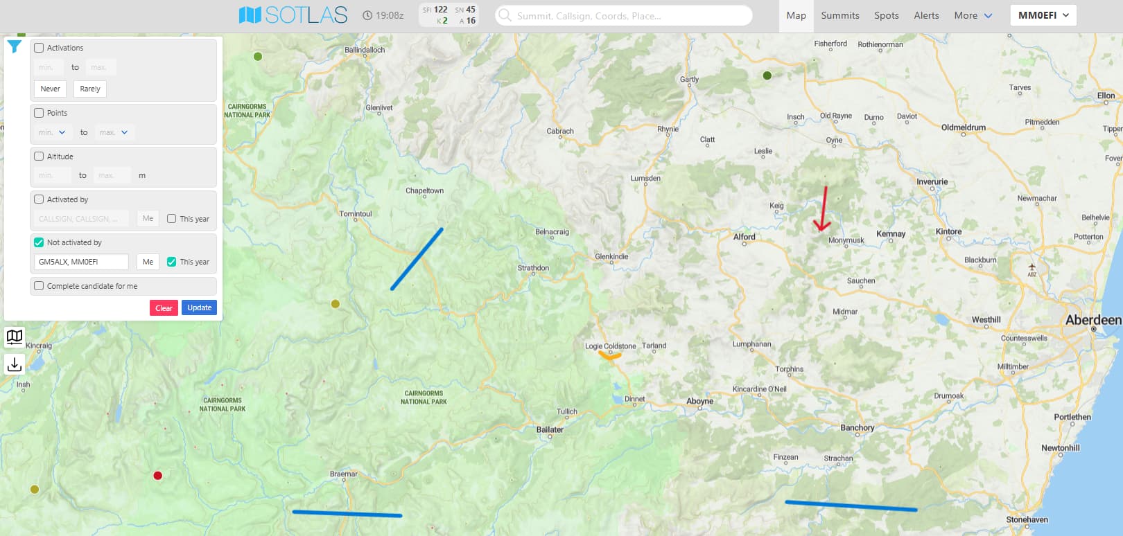Expand the More menu dropdown
This screenshot has width=1123, height=536.
[973, 15]
